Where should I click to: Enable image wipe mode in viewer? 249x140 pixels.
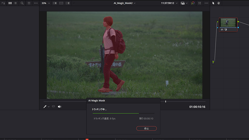55,3
